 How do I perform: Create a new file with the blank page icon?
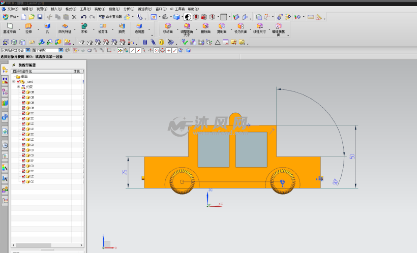coord(24,17)
